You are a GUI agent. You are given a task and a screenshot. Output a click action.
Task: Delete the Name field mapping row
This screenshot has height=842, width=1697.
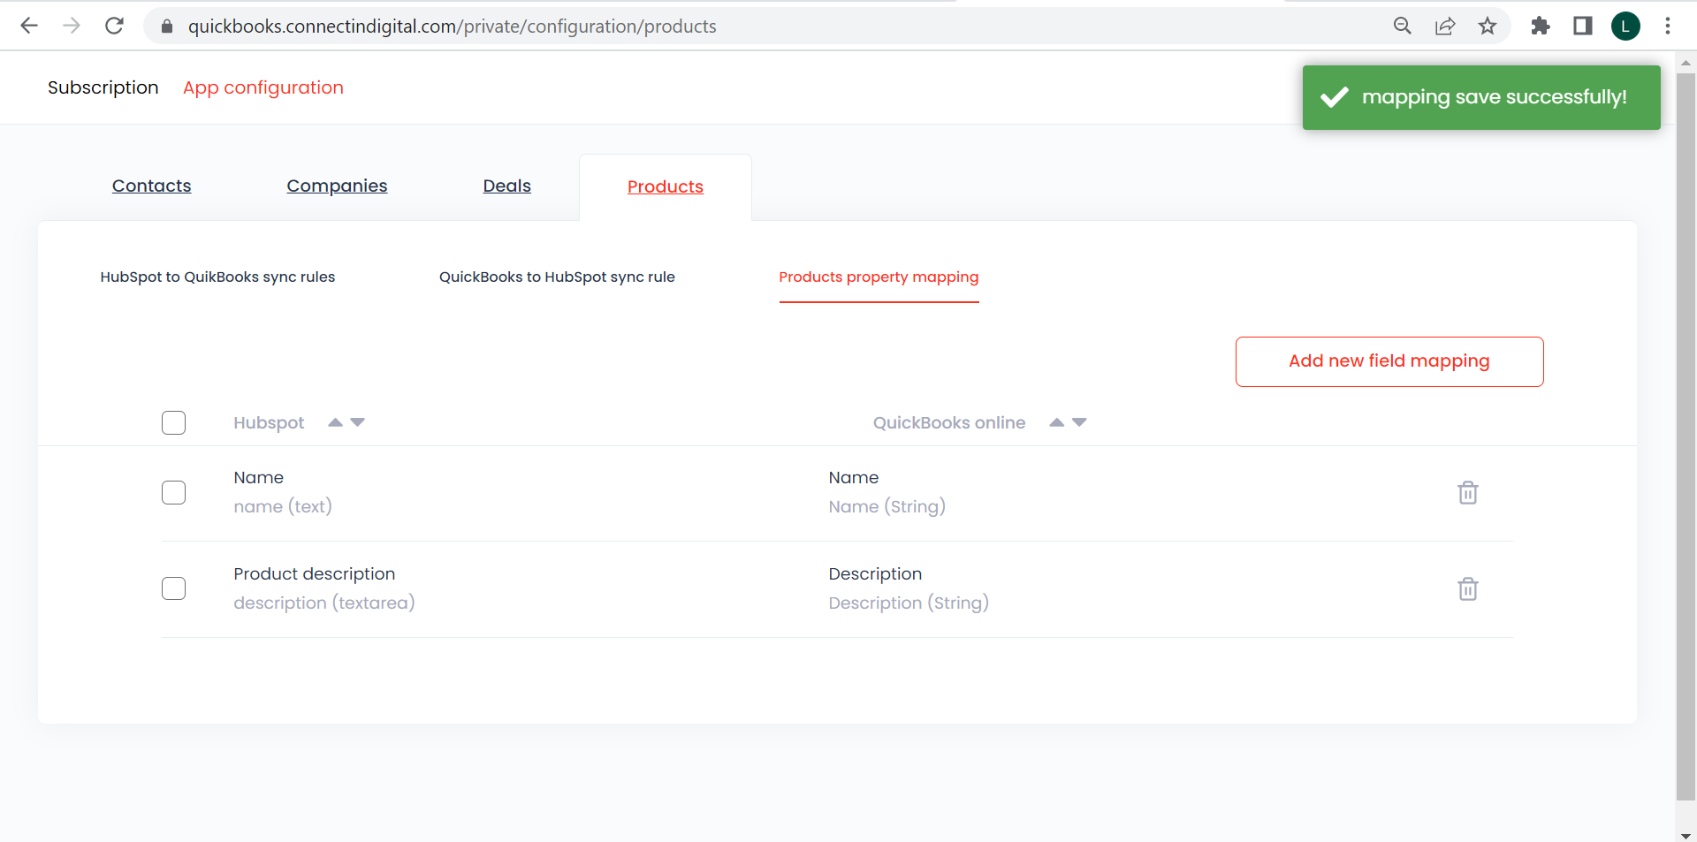point(1467,492)
